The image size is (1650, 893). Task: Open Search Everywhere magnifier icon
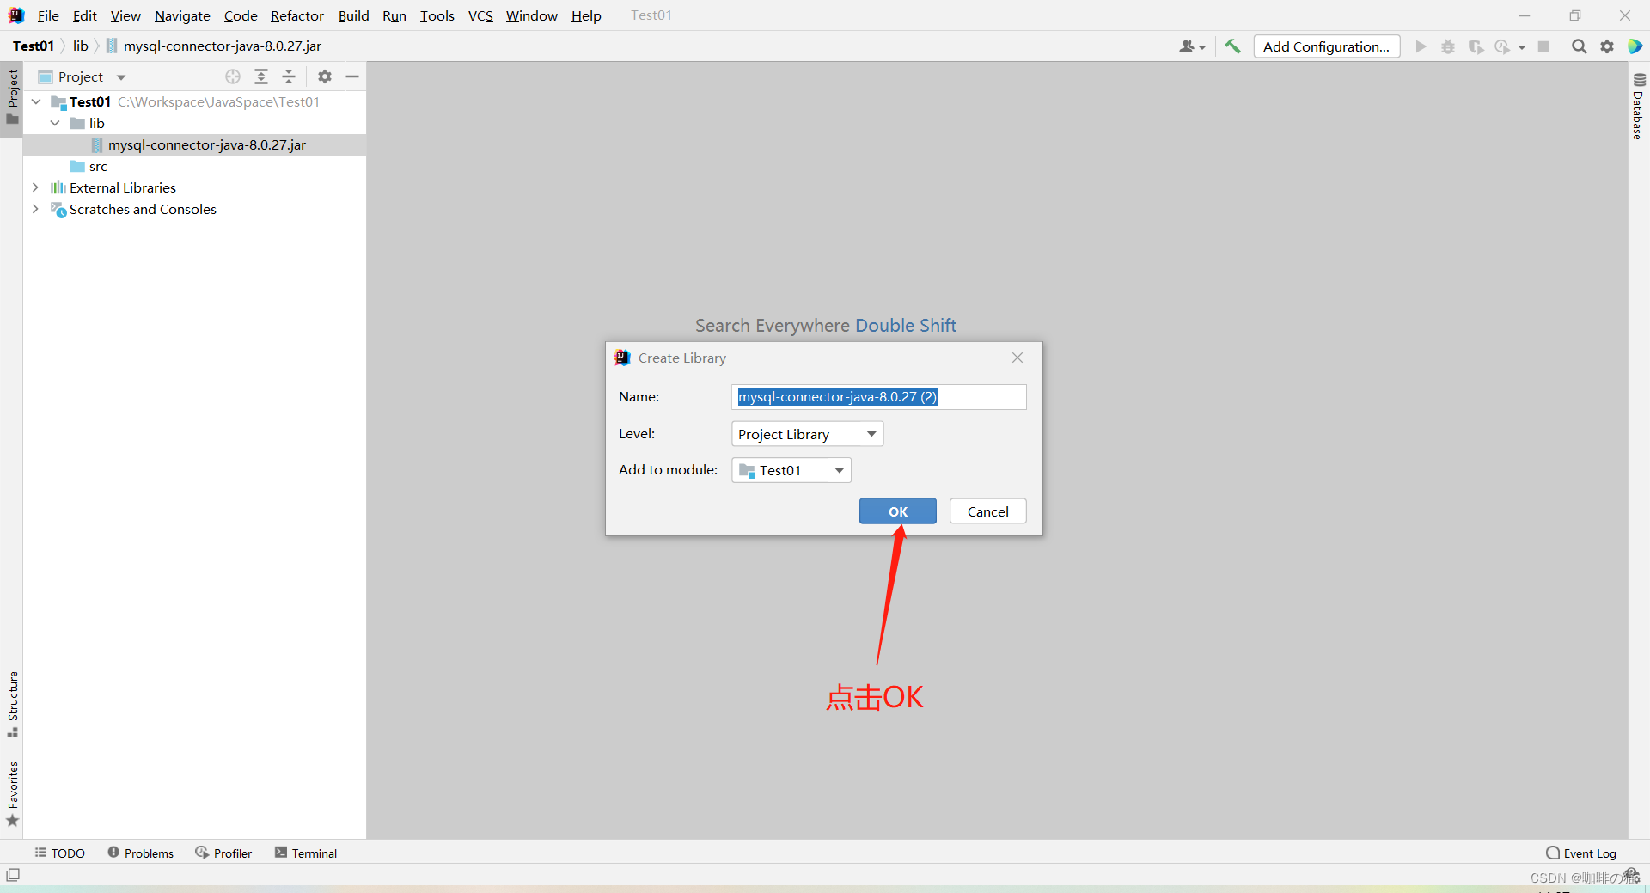coord(1579,46)
